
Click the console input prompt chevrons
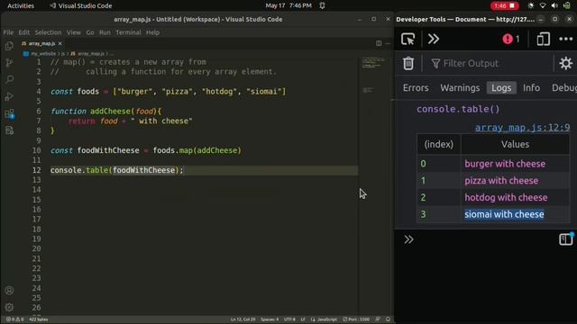(408, 239)
